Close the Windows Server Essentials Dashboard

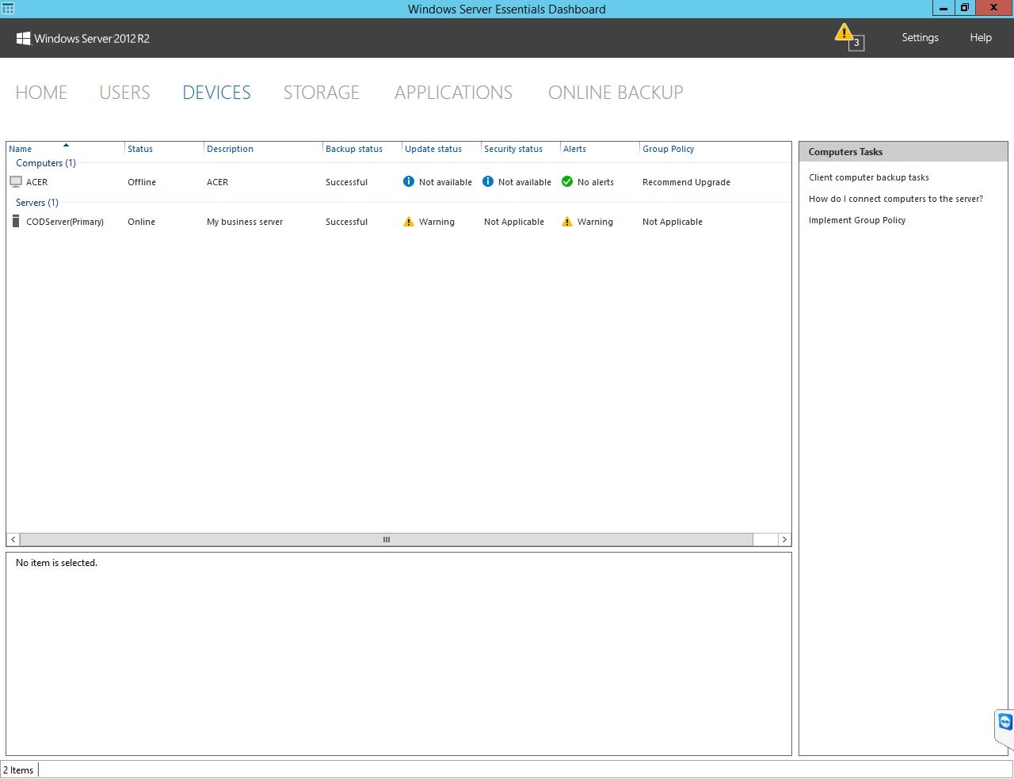point(994,8)
